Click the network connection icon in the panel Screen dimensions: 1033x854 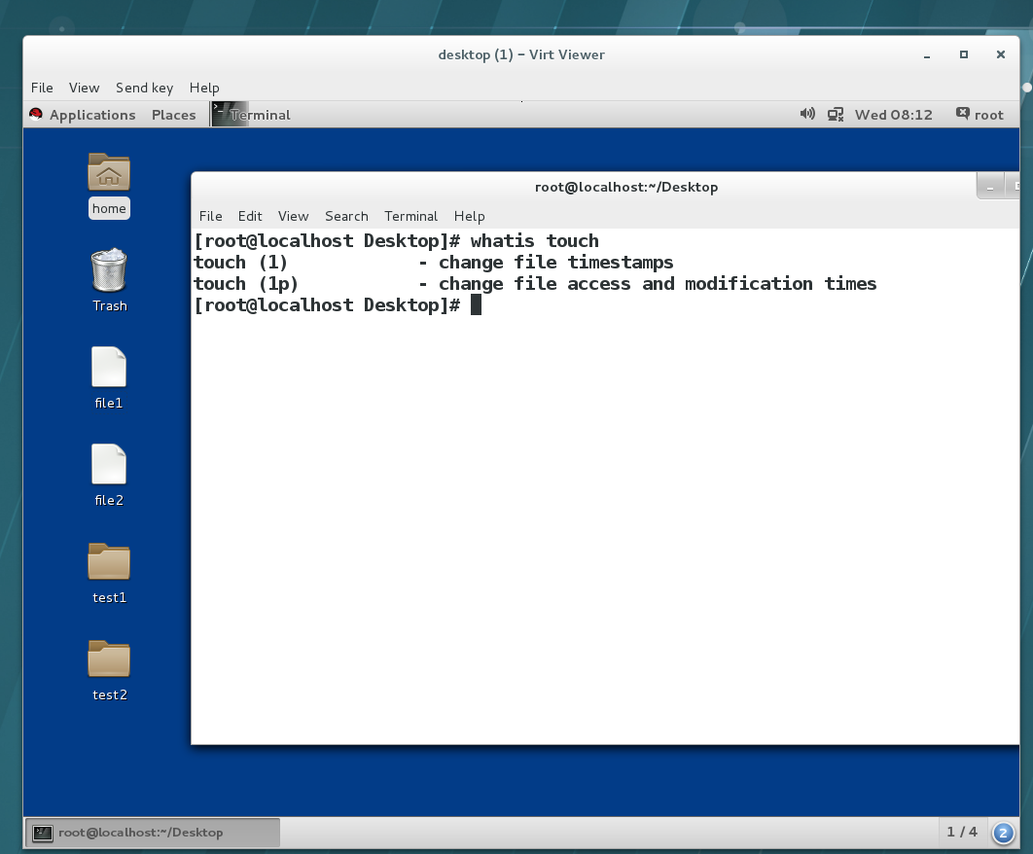click(836, 115)
